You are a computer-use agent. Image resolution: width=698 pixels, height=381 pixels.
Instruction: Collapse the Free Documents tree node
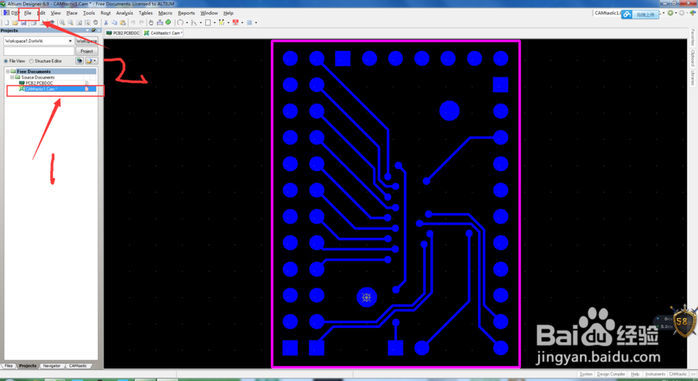8,71
